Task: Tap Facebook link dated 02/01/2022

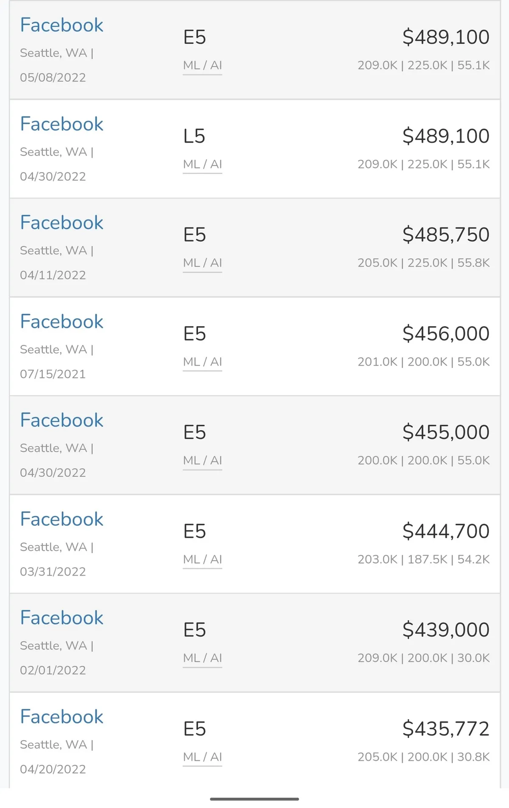Action: [x=62, y=618]
